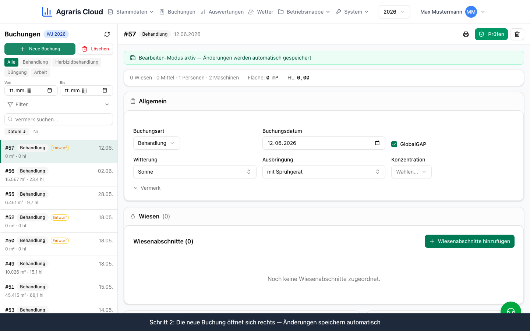Open calendar picker in Bis date field
The height and width of the screenshot is (331, 530).
105,90
